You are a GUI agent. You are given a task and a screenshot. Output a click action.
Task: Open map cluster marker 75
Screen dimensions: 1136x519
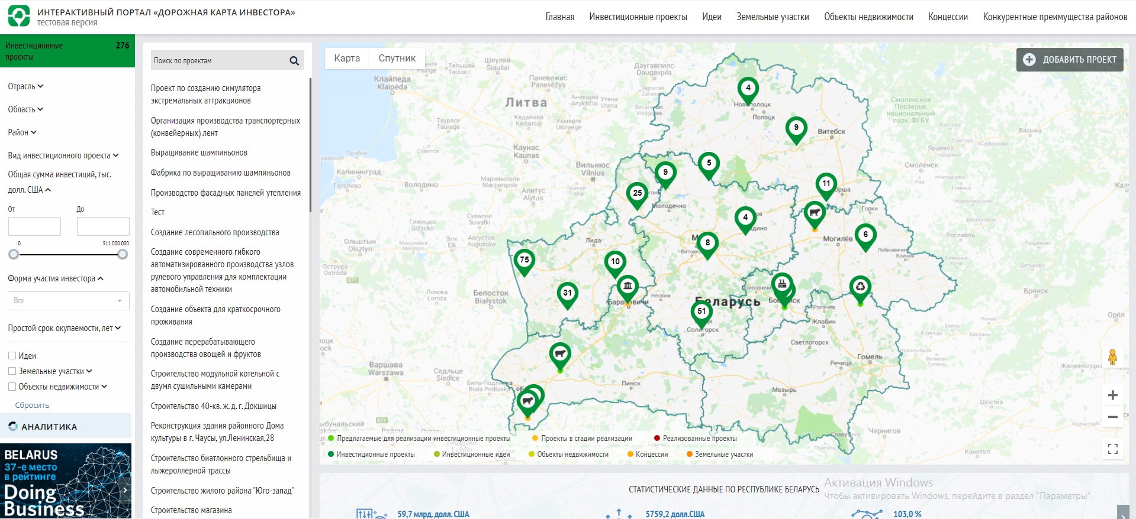(x=524, y=262)
